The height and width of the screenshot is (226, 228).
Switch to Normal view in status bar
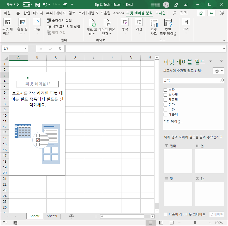[151, 223]
